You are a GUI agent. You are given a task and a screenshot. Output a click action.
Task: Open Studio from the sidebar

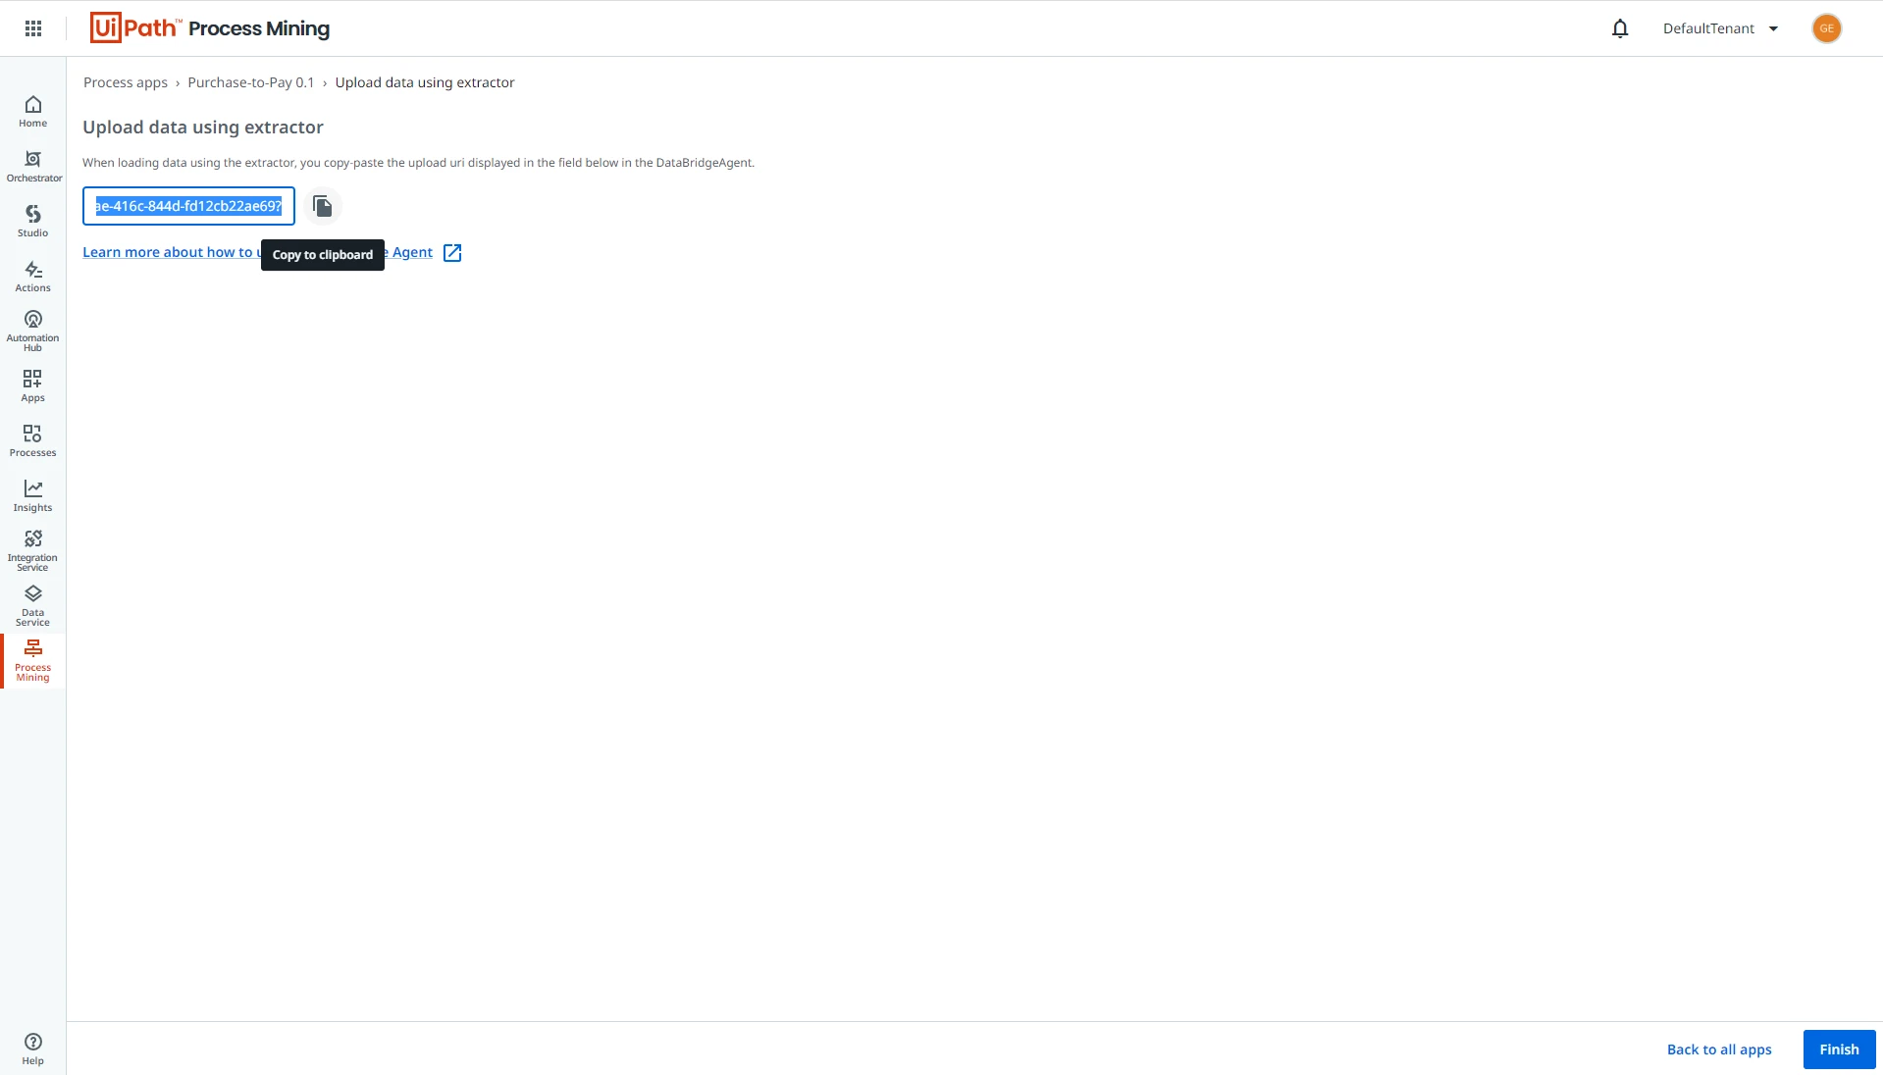(x=33, y=222)
